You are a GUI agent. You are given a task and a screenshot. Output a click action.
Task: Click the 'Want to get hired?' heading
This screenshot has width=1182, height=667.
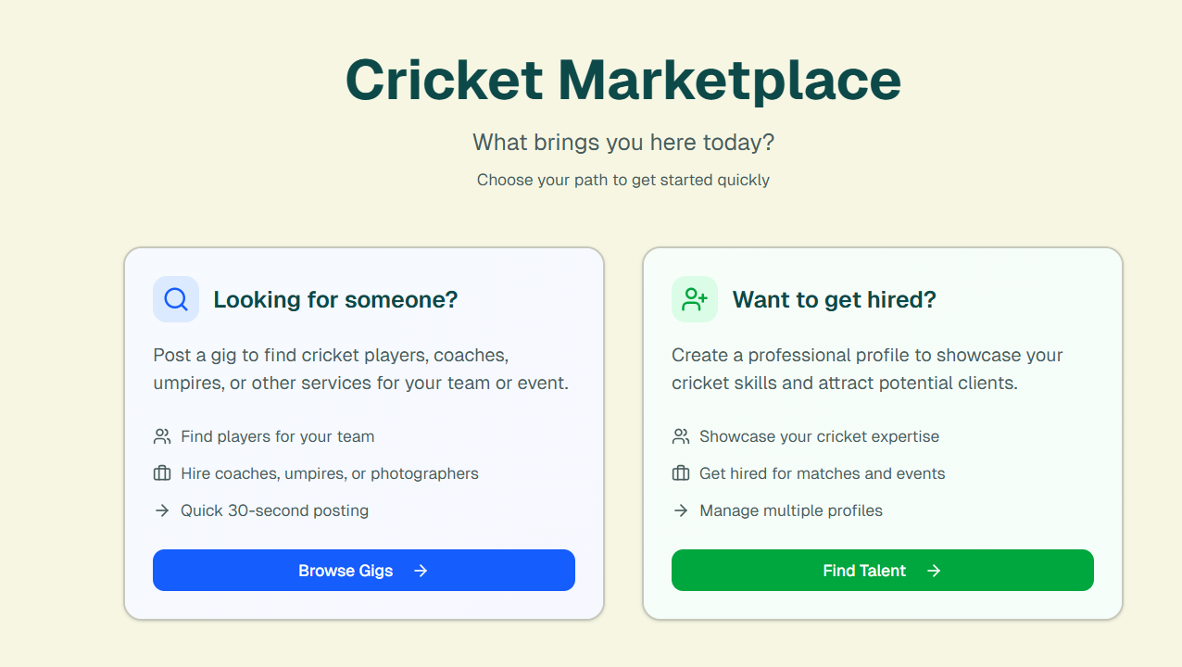tap(834, 298)
